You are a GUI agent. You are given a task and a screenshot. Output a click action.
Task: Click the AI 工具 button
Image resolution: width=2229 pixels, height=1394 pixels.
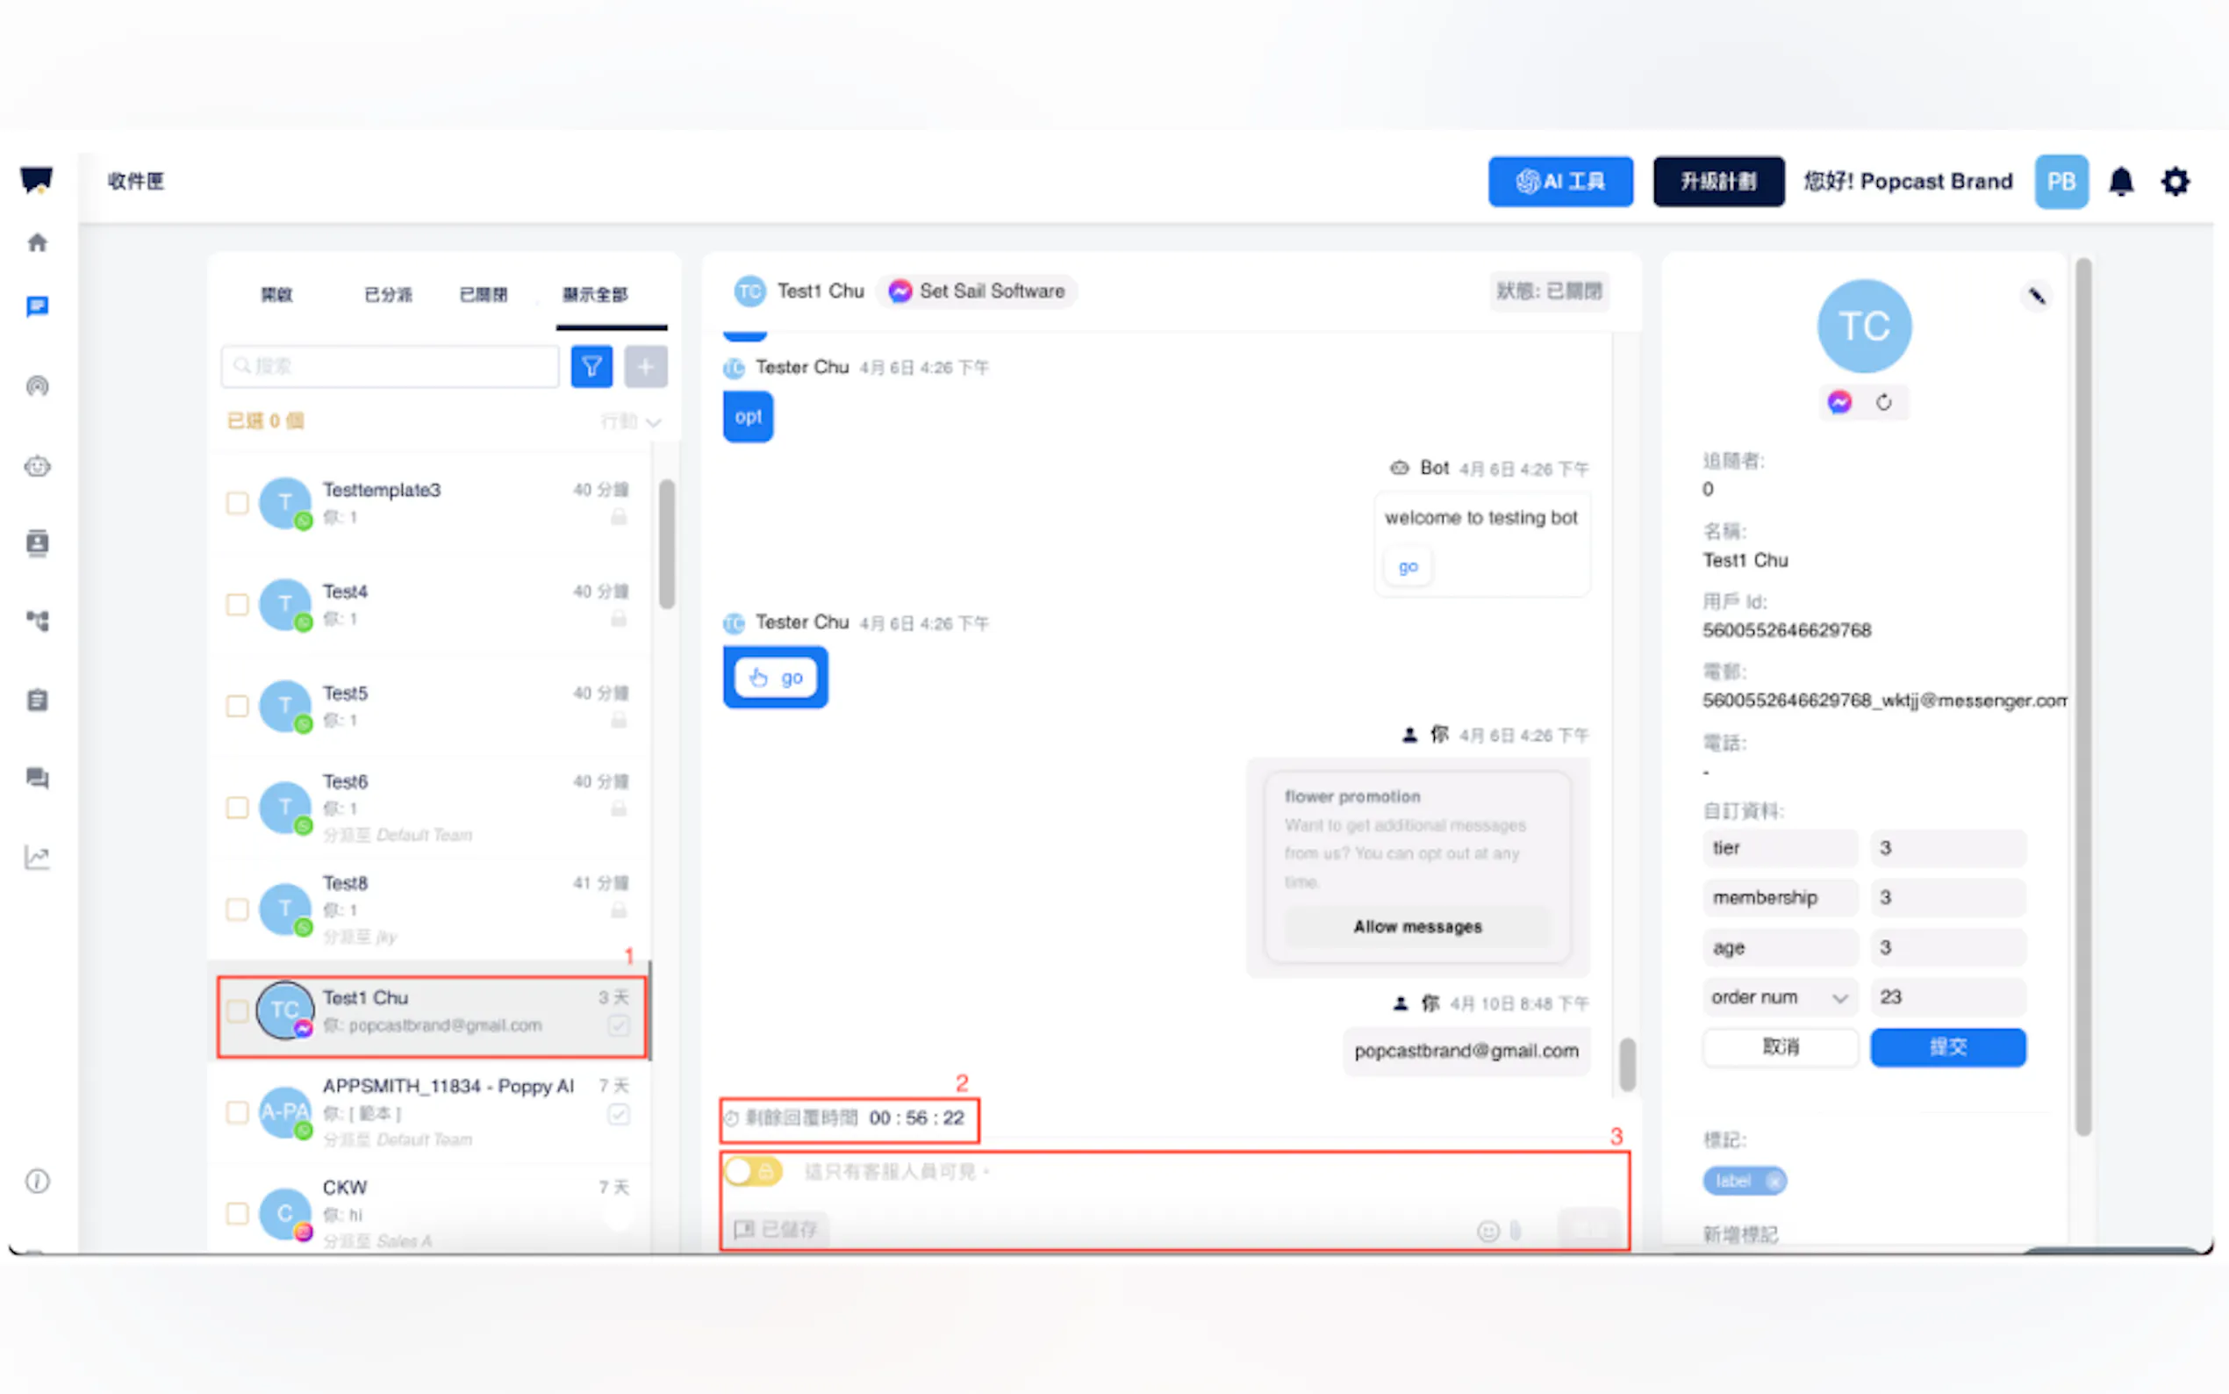[1559, 181]
